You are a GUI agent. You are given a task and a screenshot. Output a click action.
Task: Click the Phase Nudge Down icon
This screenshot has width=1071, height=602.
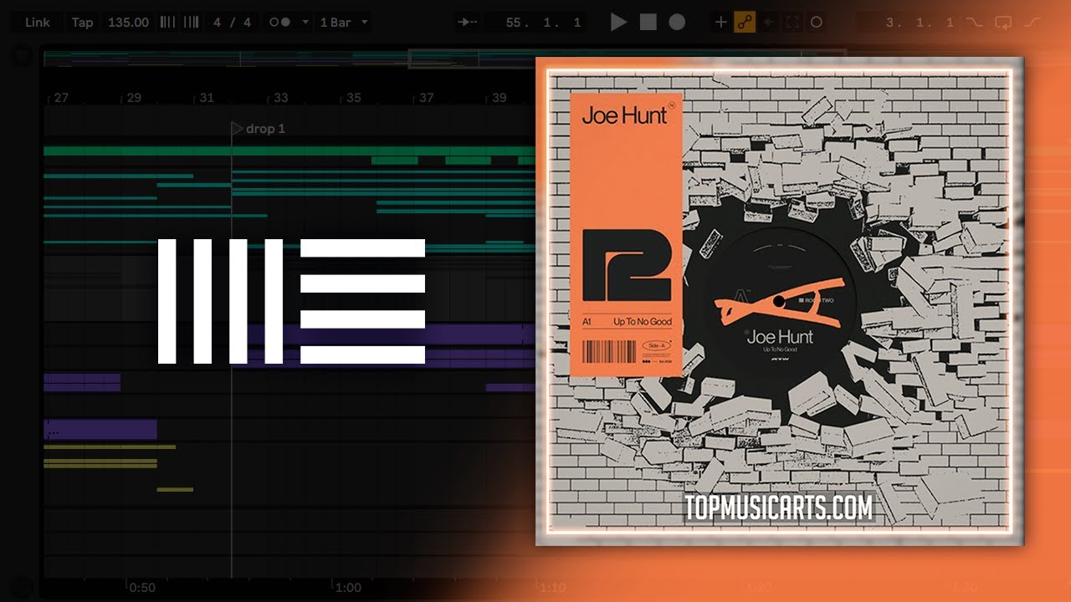[x=167, y=23]
